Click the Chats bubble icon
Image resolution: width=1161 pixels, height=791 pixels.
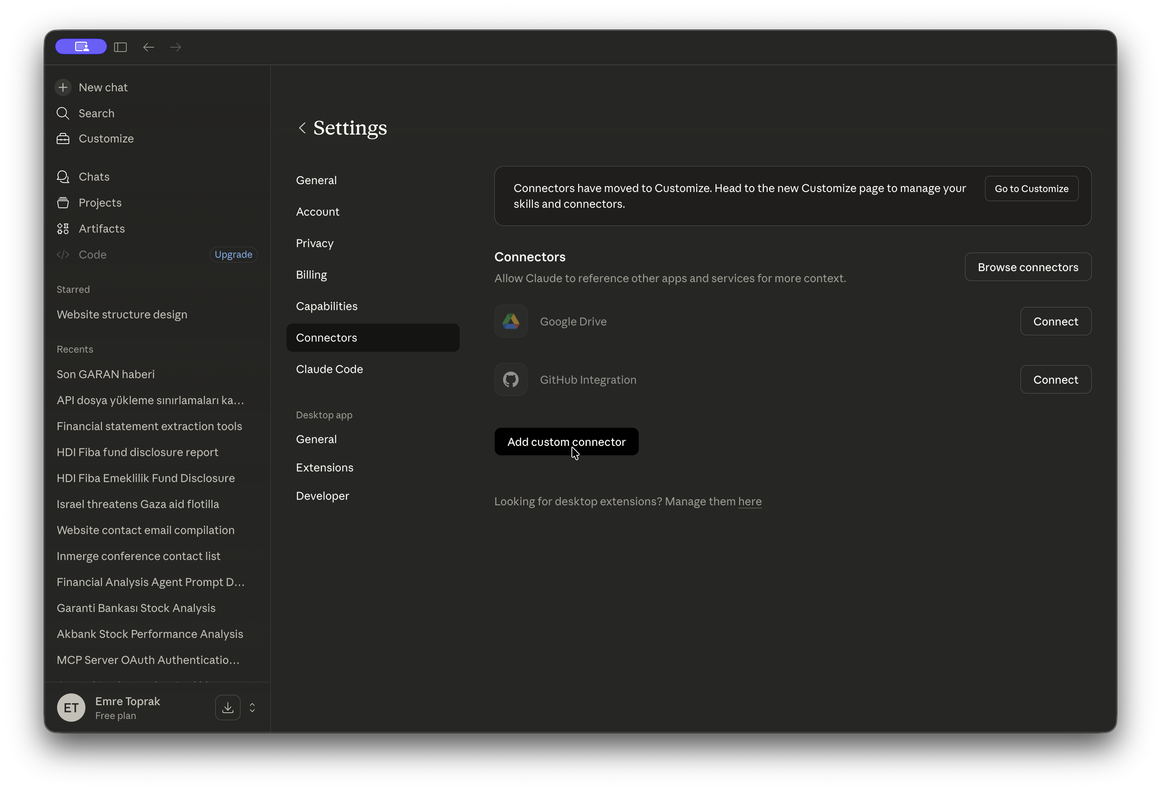point(63,177)
